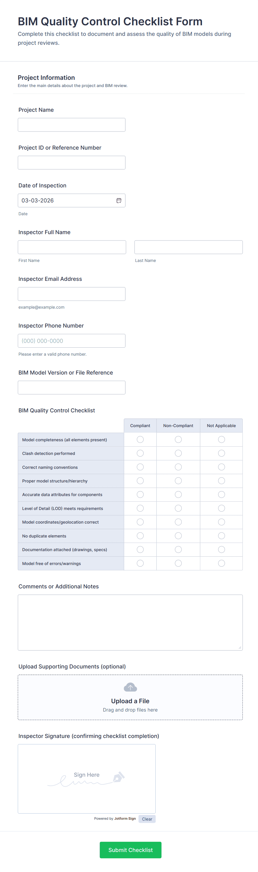
Task: Click the inspector Last Name field
Action: point(188,247)
